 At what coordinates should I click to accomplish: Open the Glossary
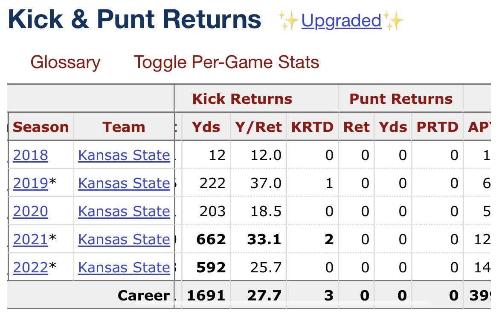tap(65, 62)
